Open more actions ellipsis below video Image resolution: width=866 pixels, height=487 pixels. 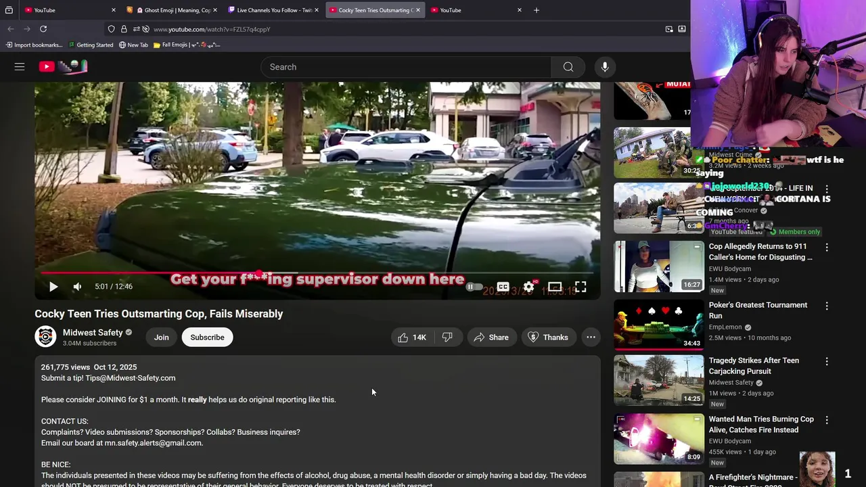point(591,338)
